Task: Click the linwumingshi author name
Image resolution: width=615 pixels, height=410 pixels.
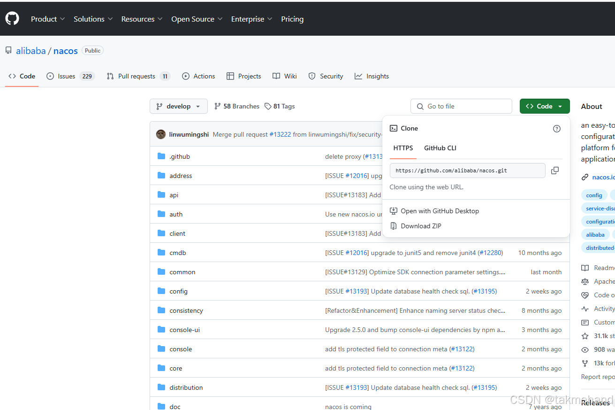Action: pyautogui.click(x=189, y=134)
